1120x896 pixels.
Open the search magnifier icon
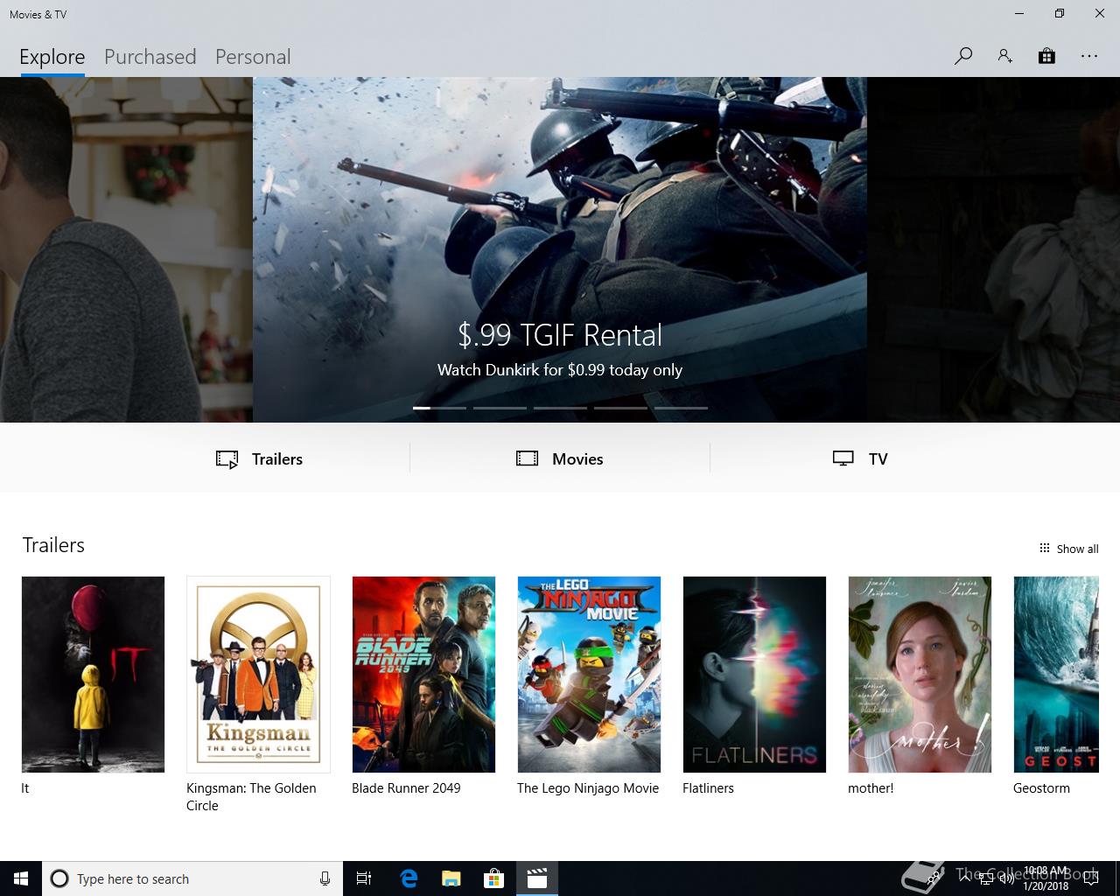[963, 57]
